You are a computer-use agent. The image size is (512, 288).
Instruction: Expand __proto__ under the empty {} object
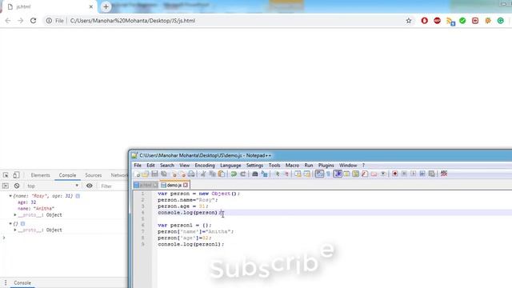coord(15,230)
